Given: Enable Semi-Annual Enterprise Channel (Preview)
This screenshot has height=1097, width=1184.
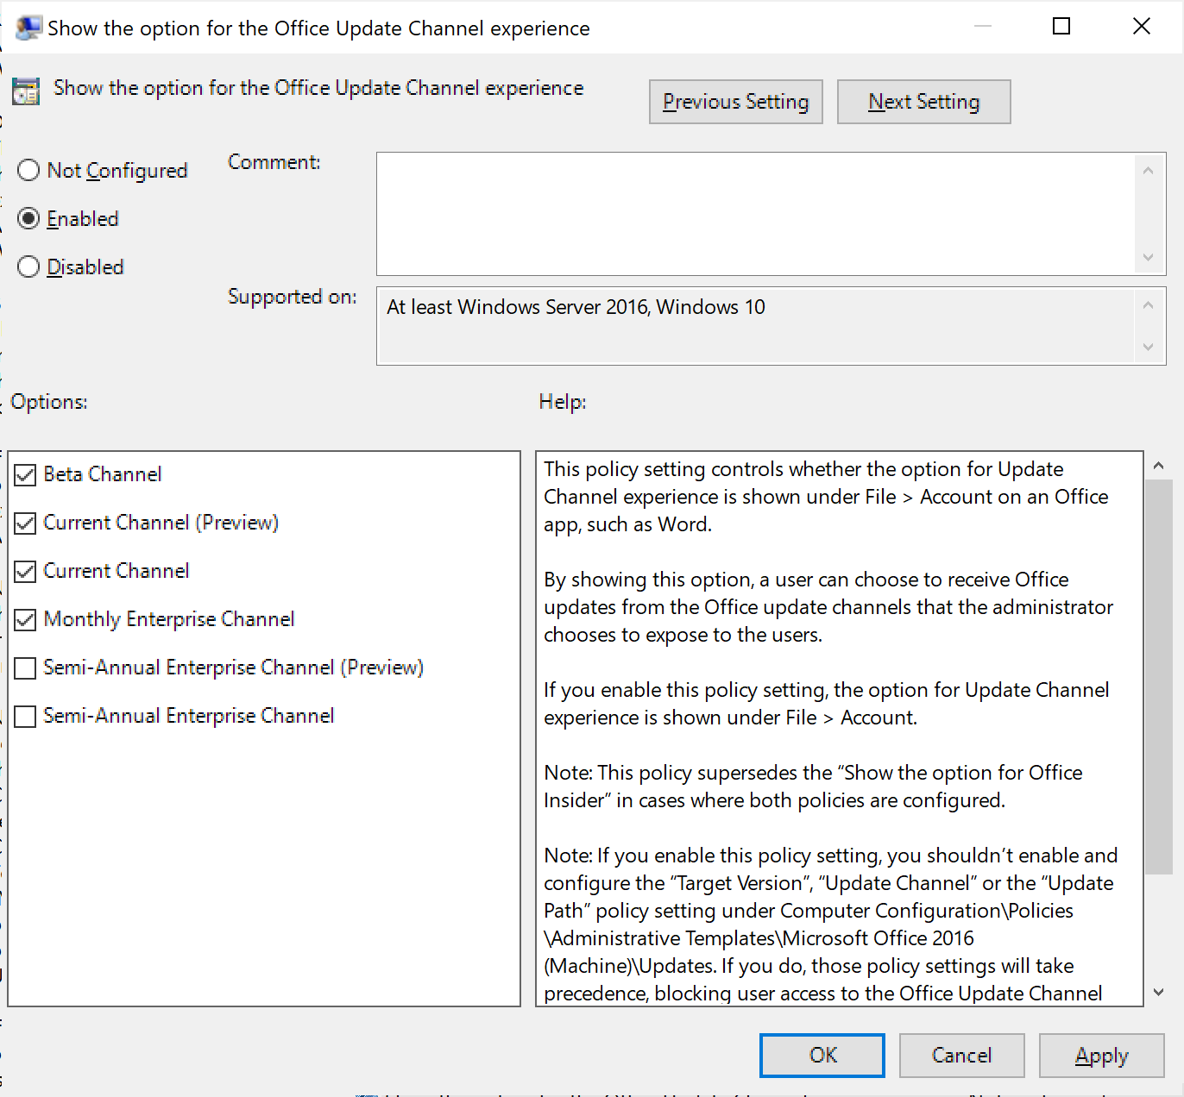Looking at the screenshot, I should click(x=24, y=667).
